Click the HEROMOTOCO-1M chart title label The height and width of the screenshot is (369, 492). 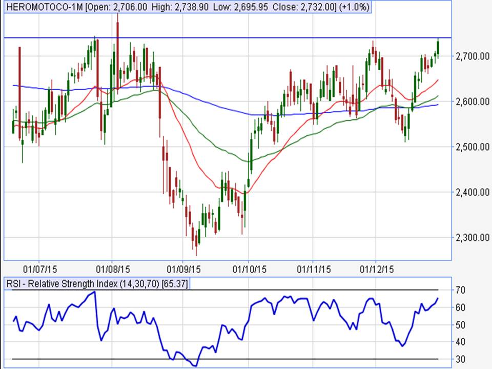pos(188,7)
